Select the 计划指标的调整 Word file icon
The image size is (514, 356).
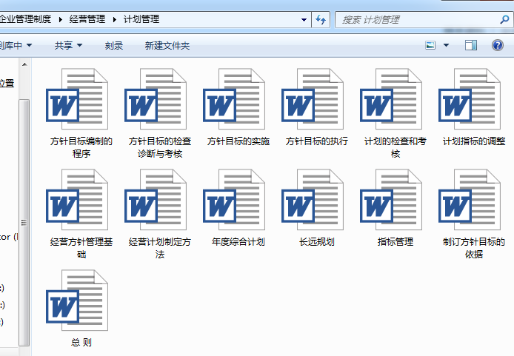[x=470, y=99]
